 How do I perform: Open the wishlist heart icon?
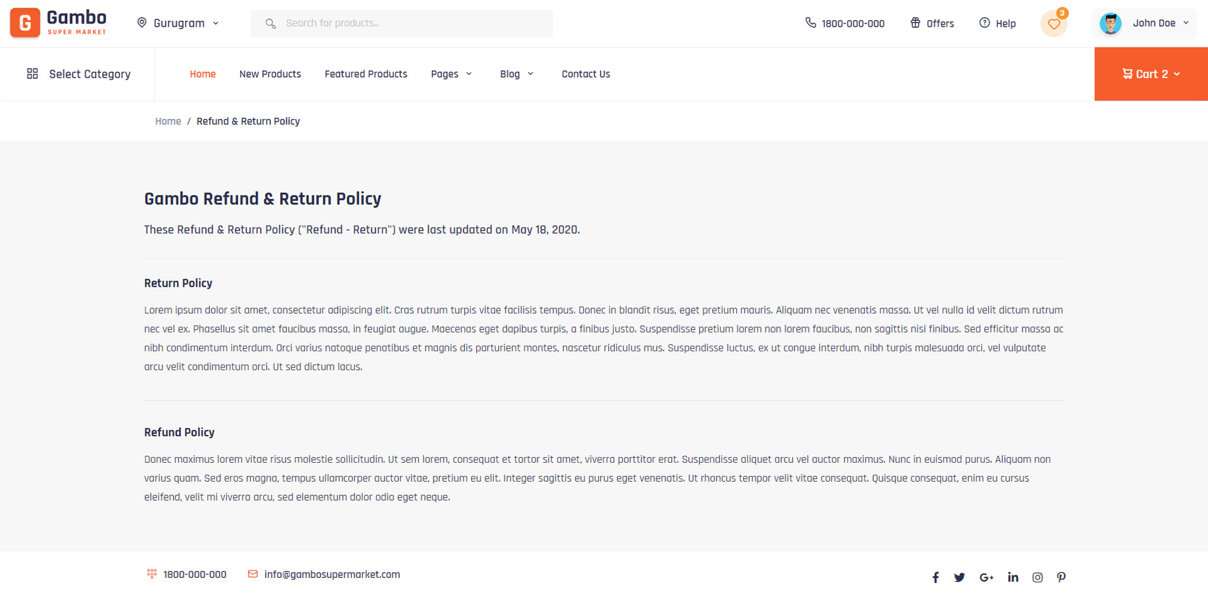[1054, 24]
